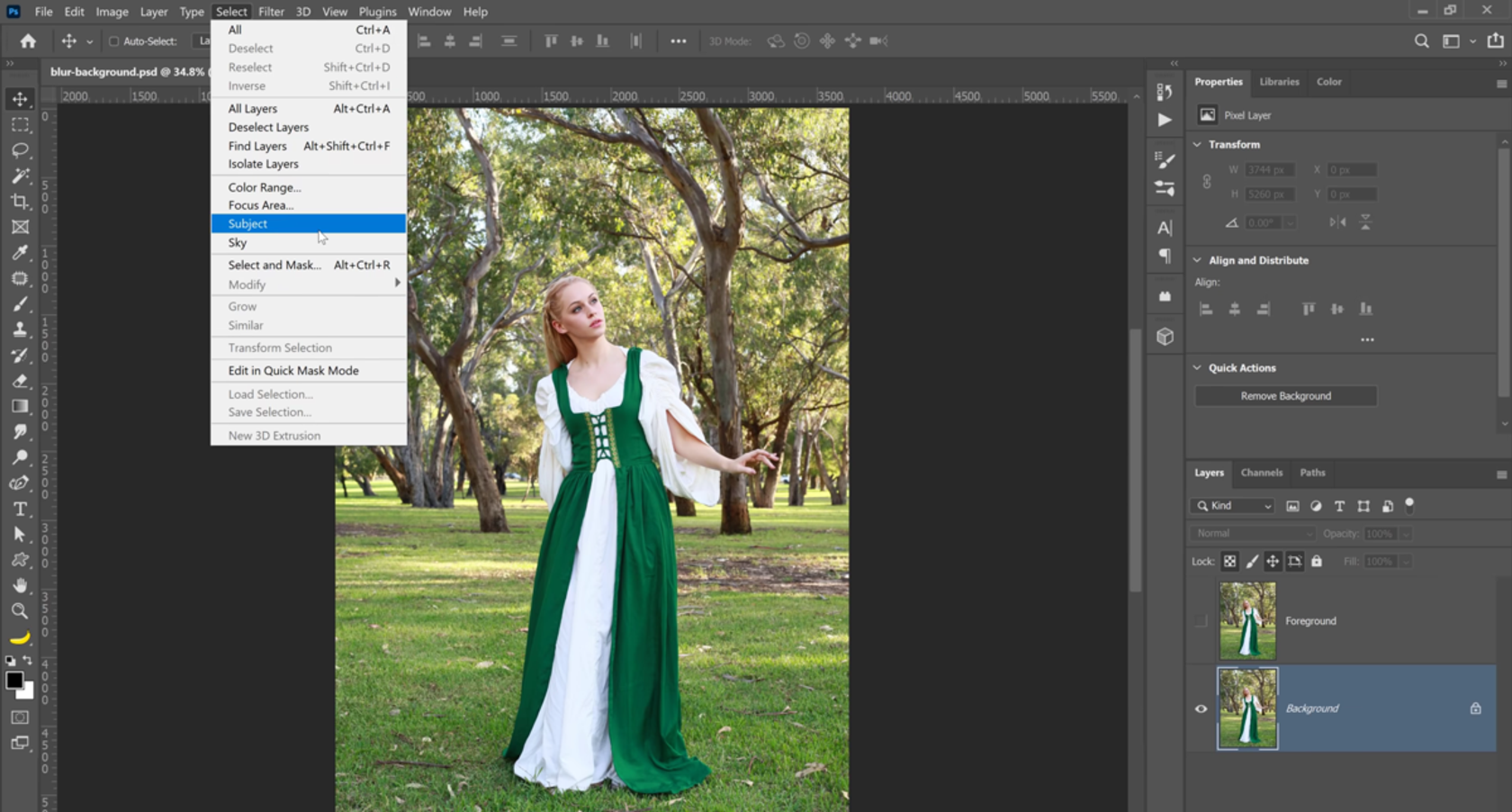Select the Horizontal Type tool
The width and height of the screenshot is (1512, 812).
tap(19, 508)
